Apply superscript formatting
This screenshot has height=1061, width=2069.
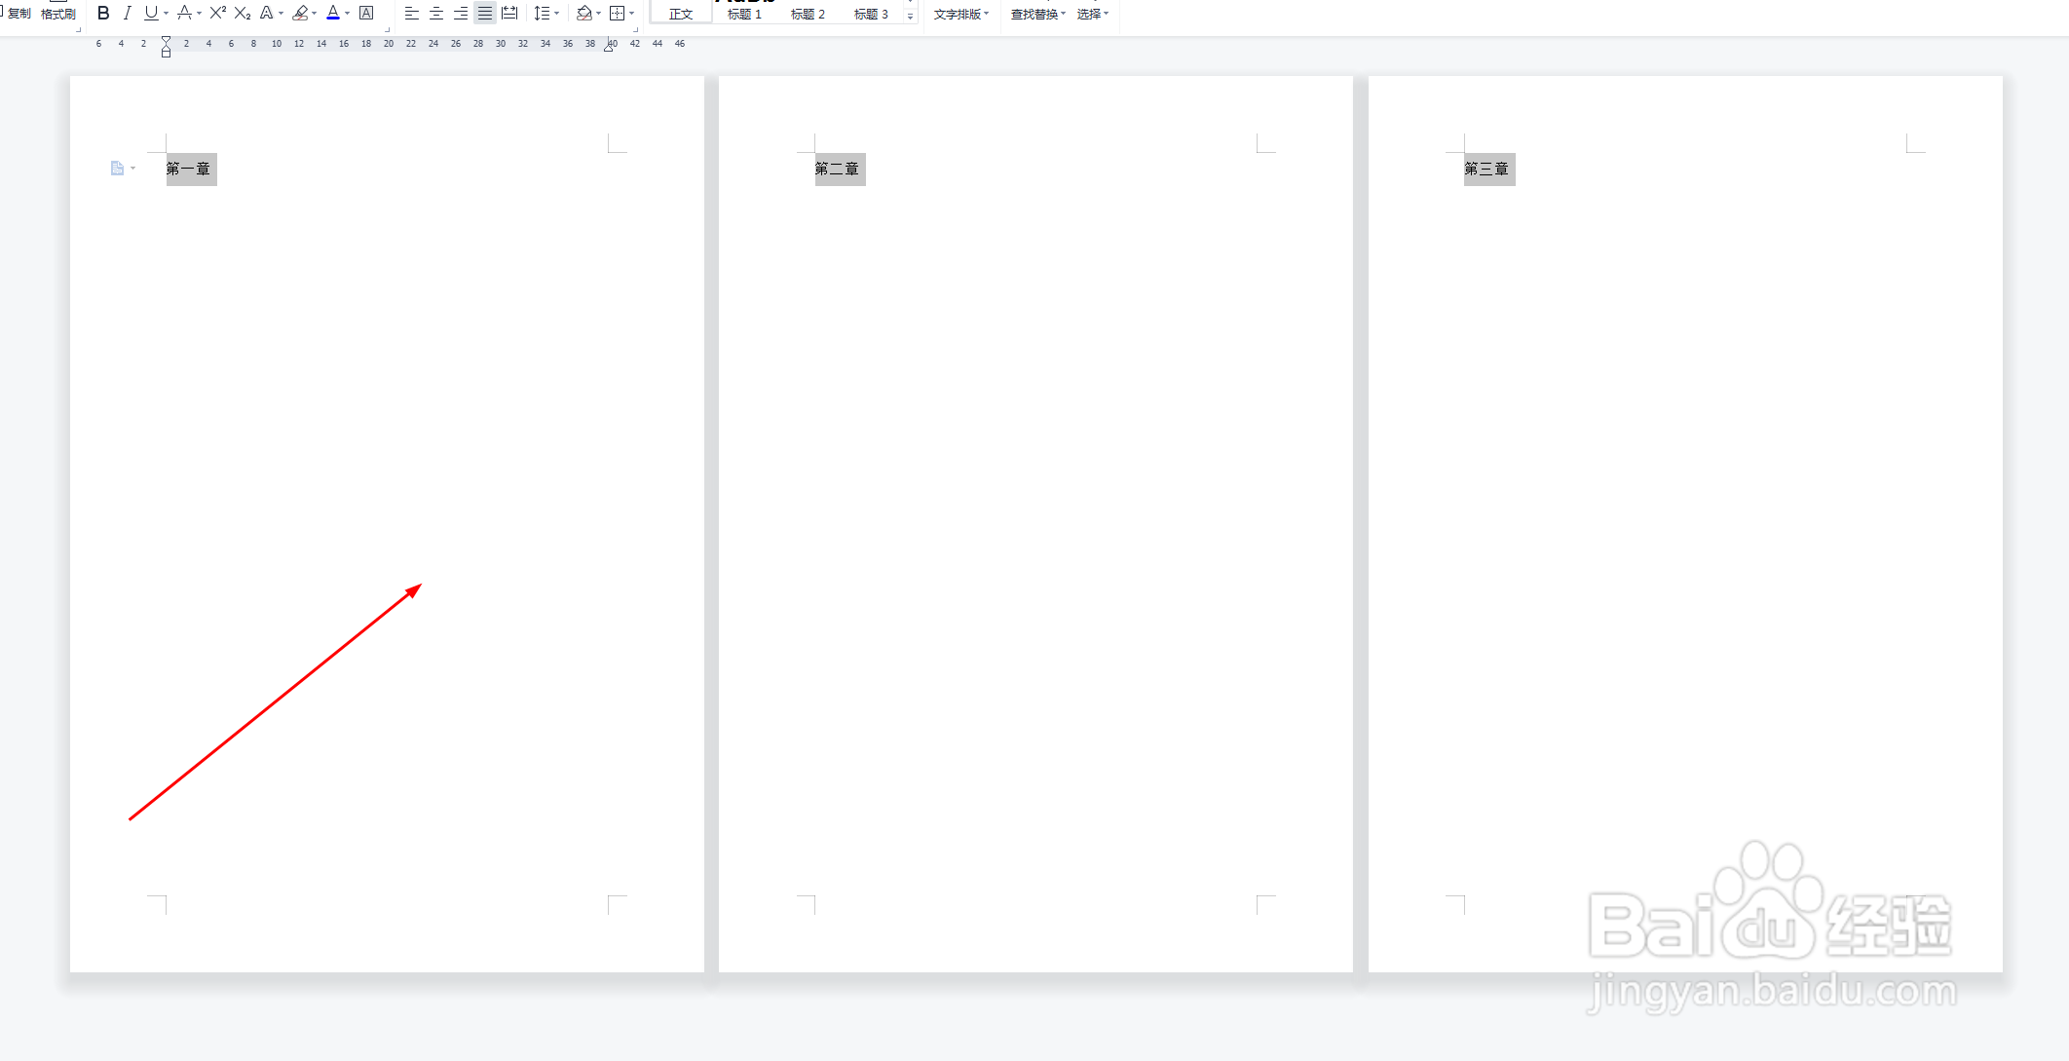coord(217,13)
